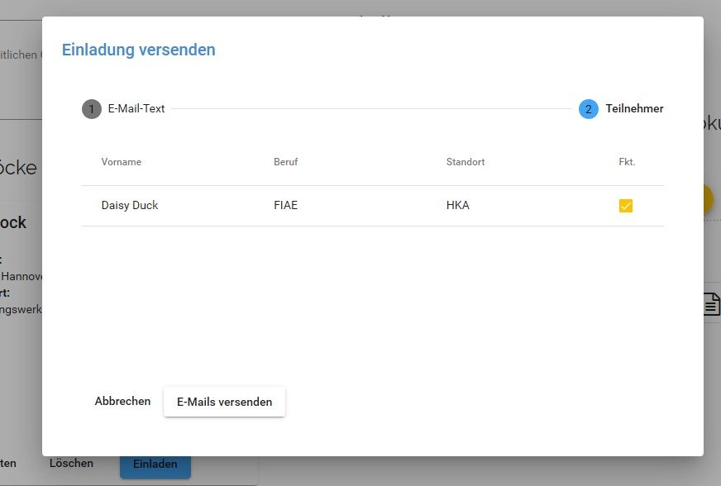Click the step 1 circle icon
The width and height of the screenshot is (721, 486).
click(x=91, y=109)
